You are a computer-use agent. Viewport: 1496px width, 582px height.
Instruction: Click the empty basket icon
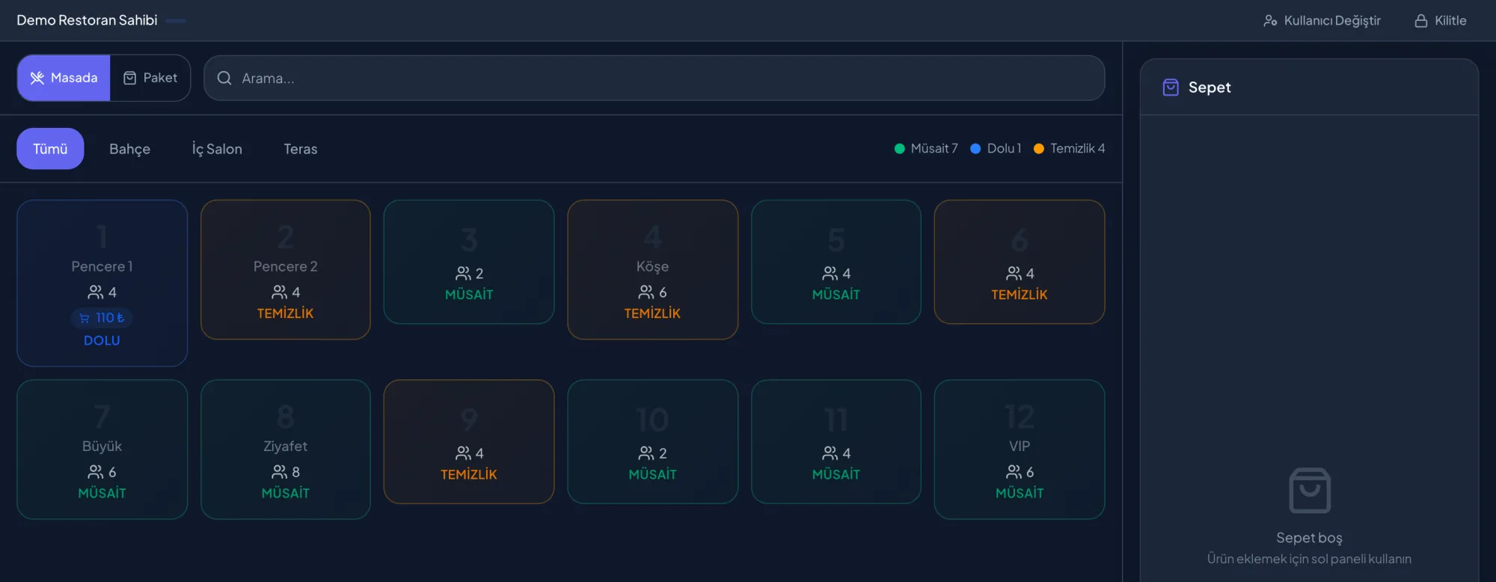point(1309,491)
